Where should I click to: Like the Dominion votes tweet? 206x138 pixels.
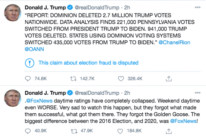click(x=121, y=79)
